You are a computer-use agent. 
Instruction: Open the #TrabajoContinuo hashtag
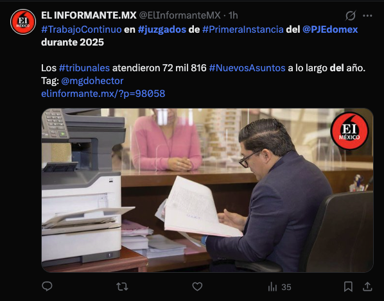click(82, 30)
